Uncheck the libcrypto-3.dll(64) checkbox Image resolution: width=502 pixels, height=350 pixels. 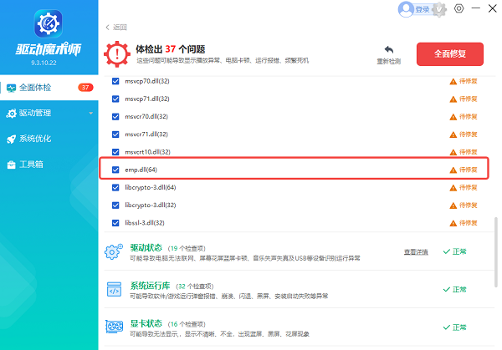(115, 187)
